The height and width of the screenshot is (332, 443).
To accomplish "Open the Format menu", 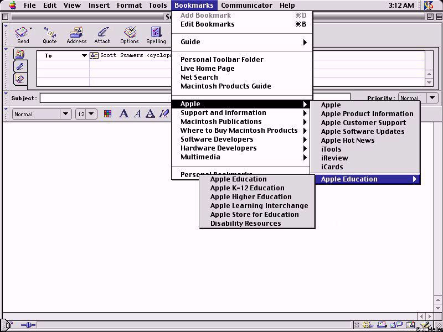I will 129,6.
